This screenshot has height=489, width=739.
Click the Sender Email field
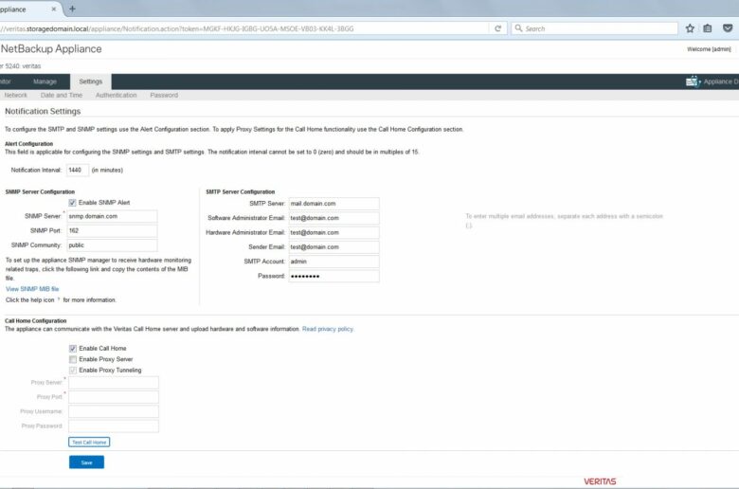coord(333,247)
